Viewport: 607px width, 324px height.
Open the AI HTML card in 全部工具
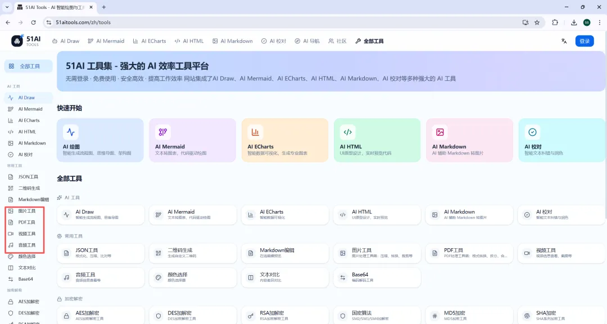[377, 215]
